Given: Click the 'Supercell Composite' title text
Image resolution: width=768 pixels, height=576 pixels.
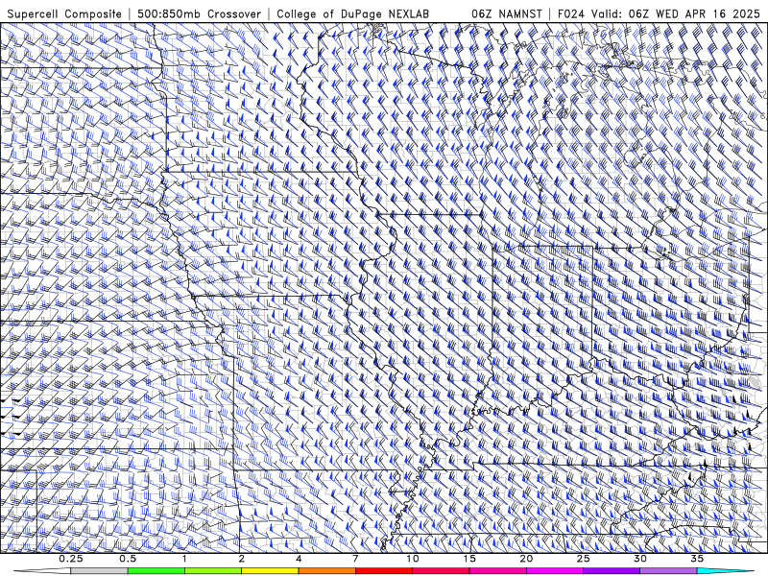Looking at the screenshot, I should tap(64, 13).
